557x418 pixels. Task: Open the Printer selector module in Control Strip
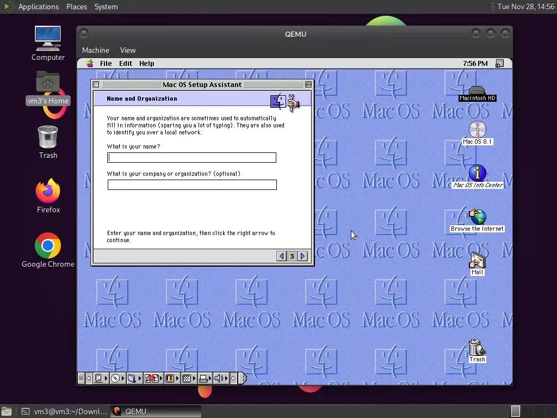pyautogui.click(x=205, y=379)
